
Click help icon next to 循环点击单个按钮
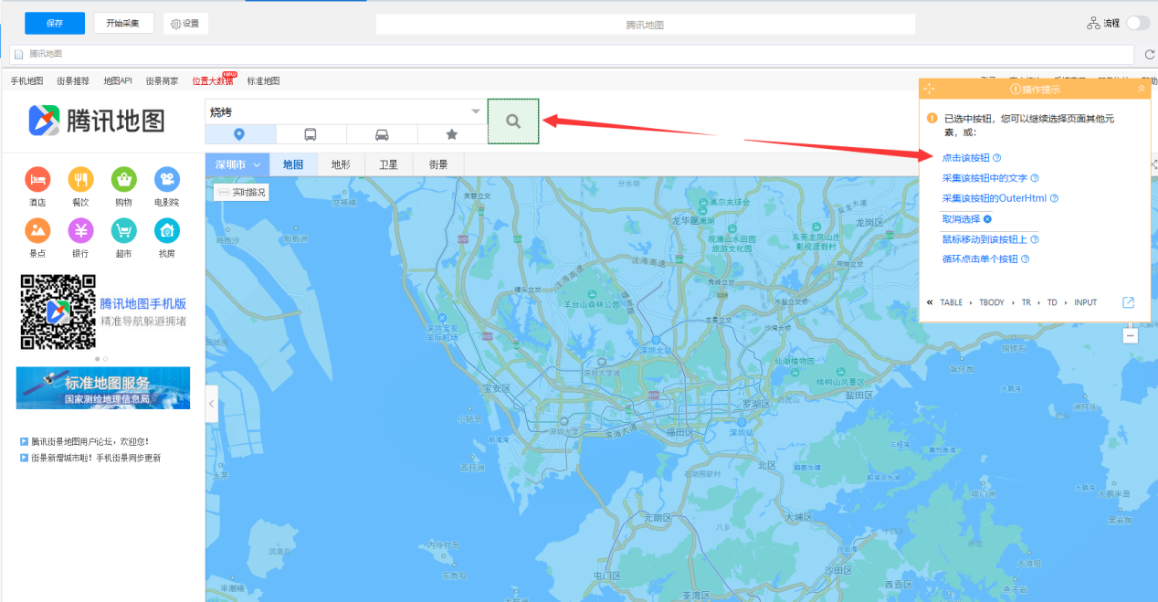pos(1025,259)
